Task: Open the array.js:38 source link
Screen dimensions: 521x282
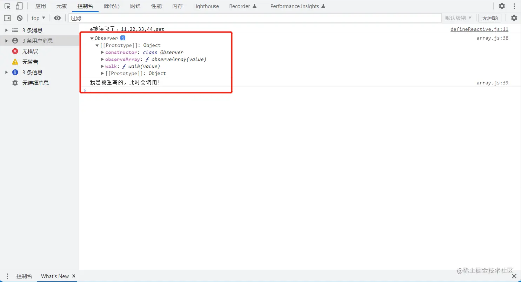Action: [492, 38]
